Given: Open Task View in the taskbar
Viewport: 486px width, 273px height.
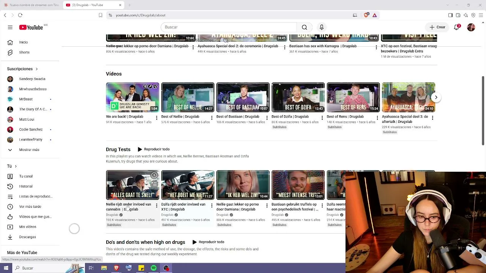Looking at the screenshot, I should click(x=91, y=268).
